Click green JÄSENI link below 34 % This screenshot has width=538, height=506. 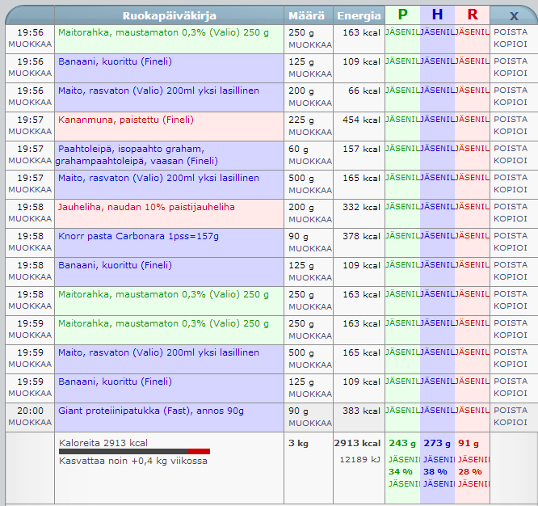(404, 484)
